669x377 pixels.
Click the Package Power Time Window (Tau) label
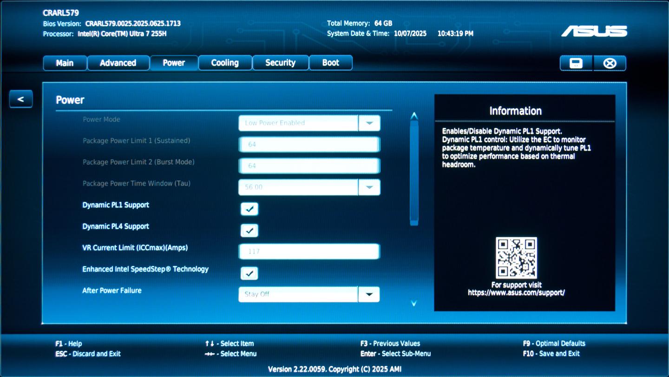pos(137,184)
